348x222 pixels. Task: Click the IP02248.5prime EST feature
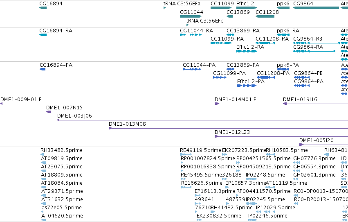[x=251, y=179]
